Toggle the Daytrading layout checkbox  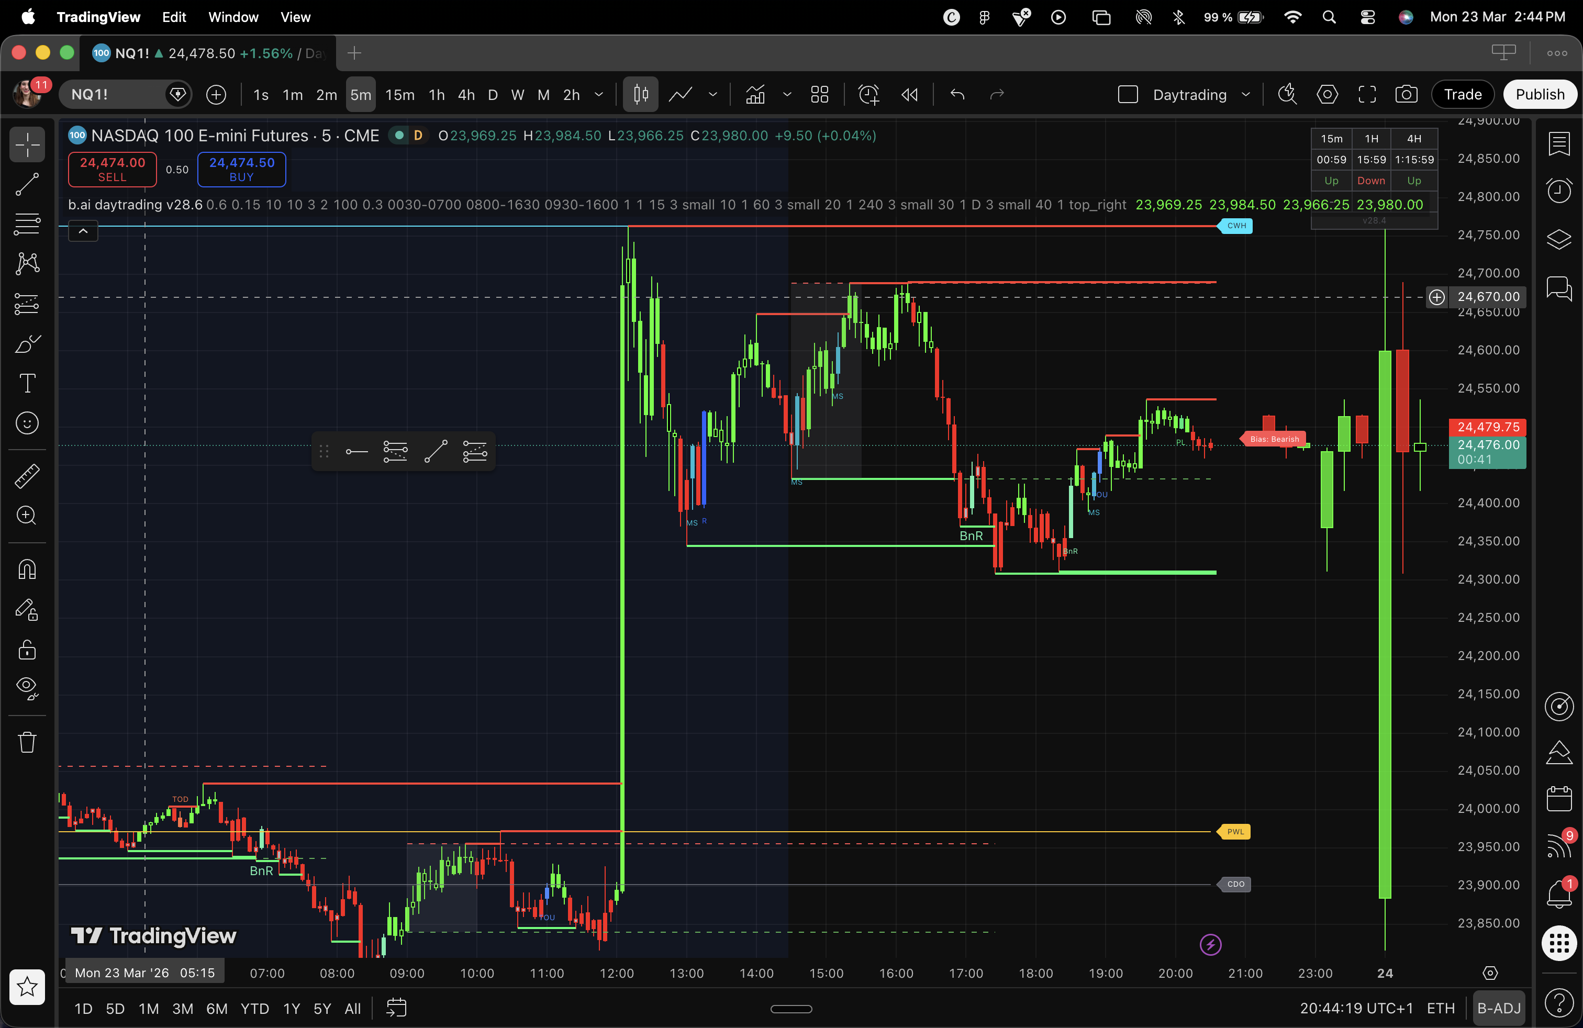pyautogui.click(x=1128, y=94)
